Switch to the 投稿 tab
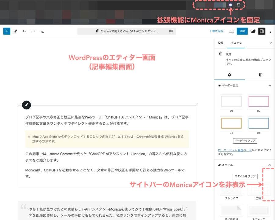Screen dimensions: 275x220 [221, 43]
